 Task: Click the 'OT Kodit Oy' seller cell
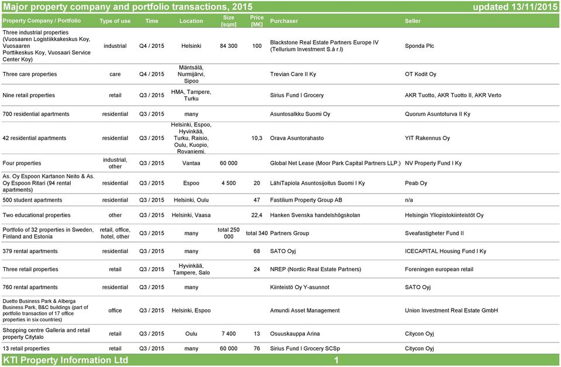[x=420, y=74]
